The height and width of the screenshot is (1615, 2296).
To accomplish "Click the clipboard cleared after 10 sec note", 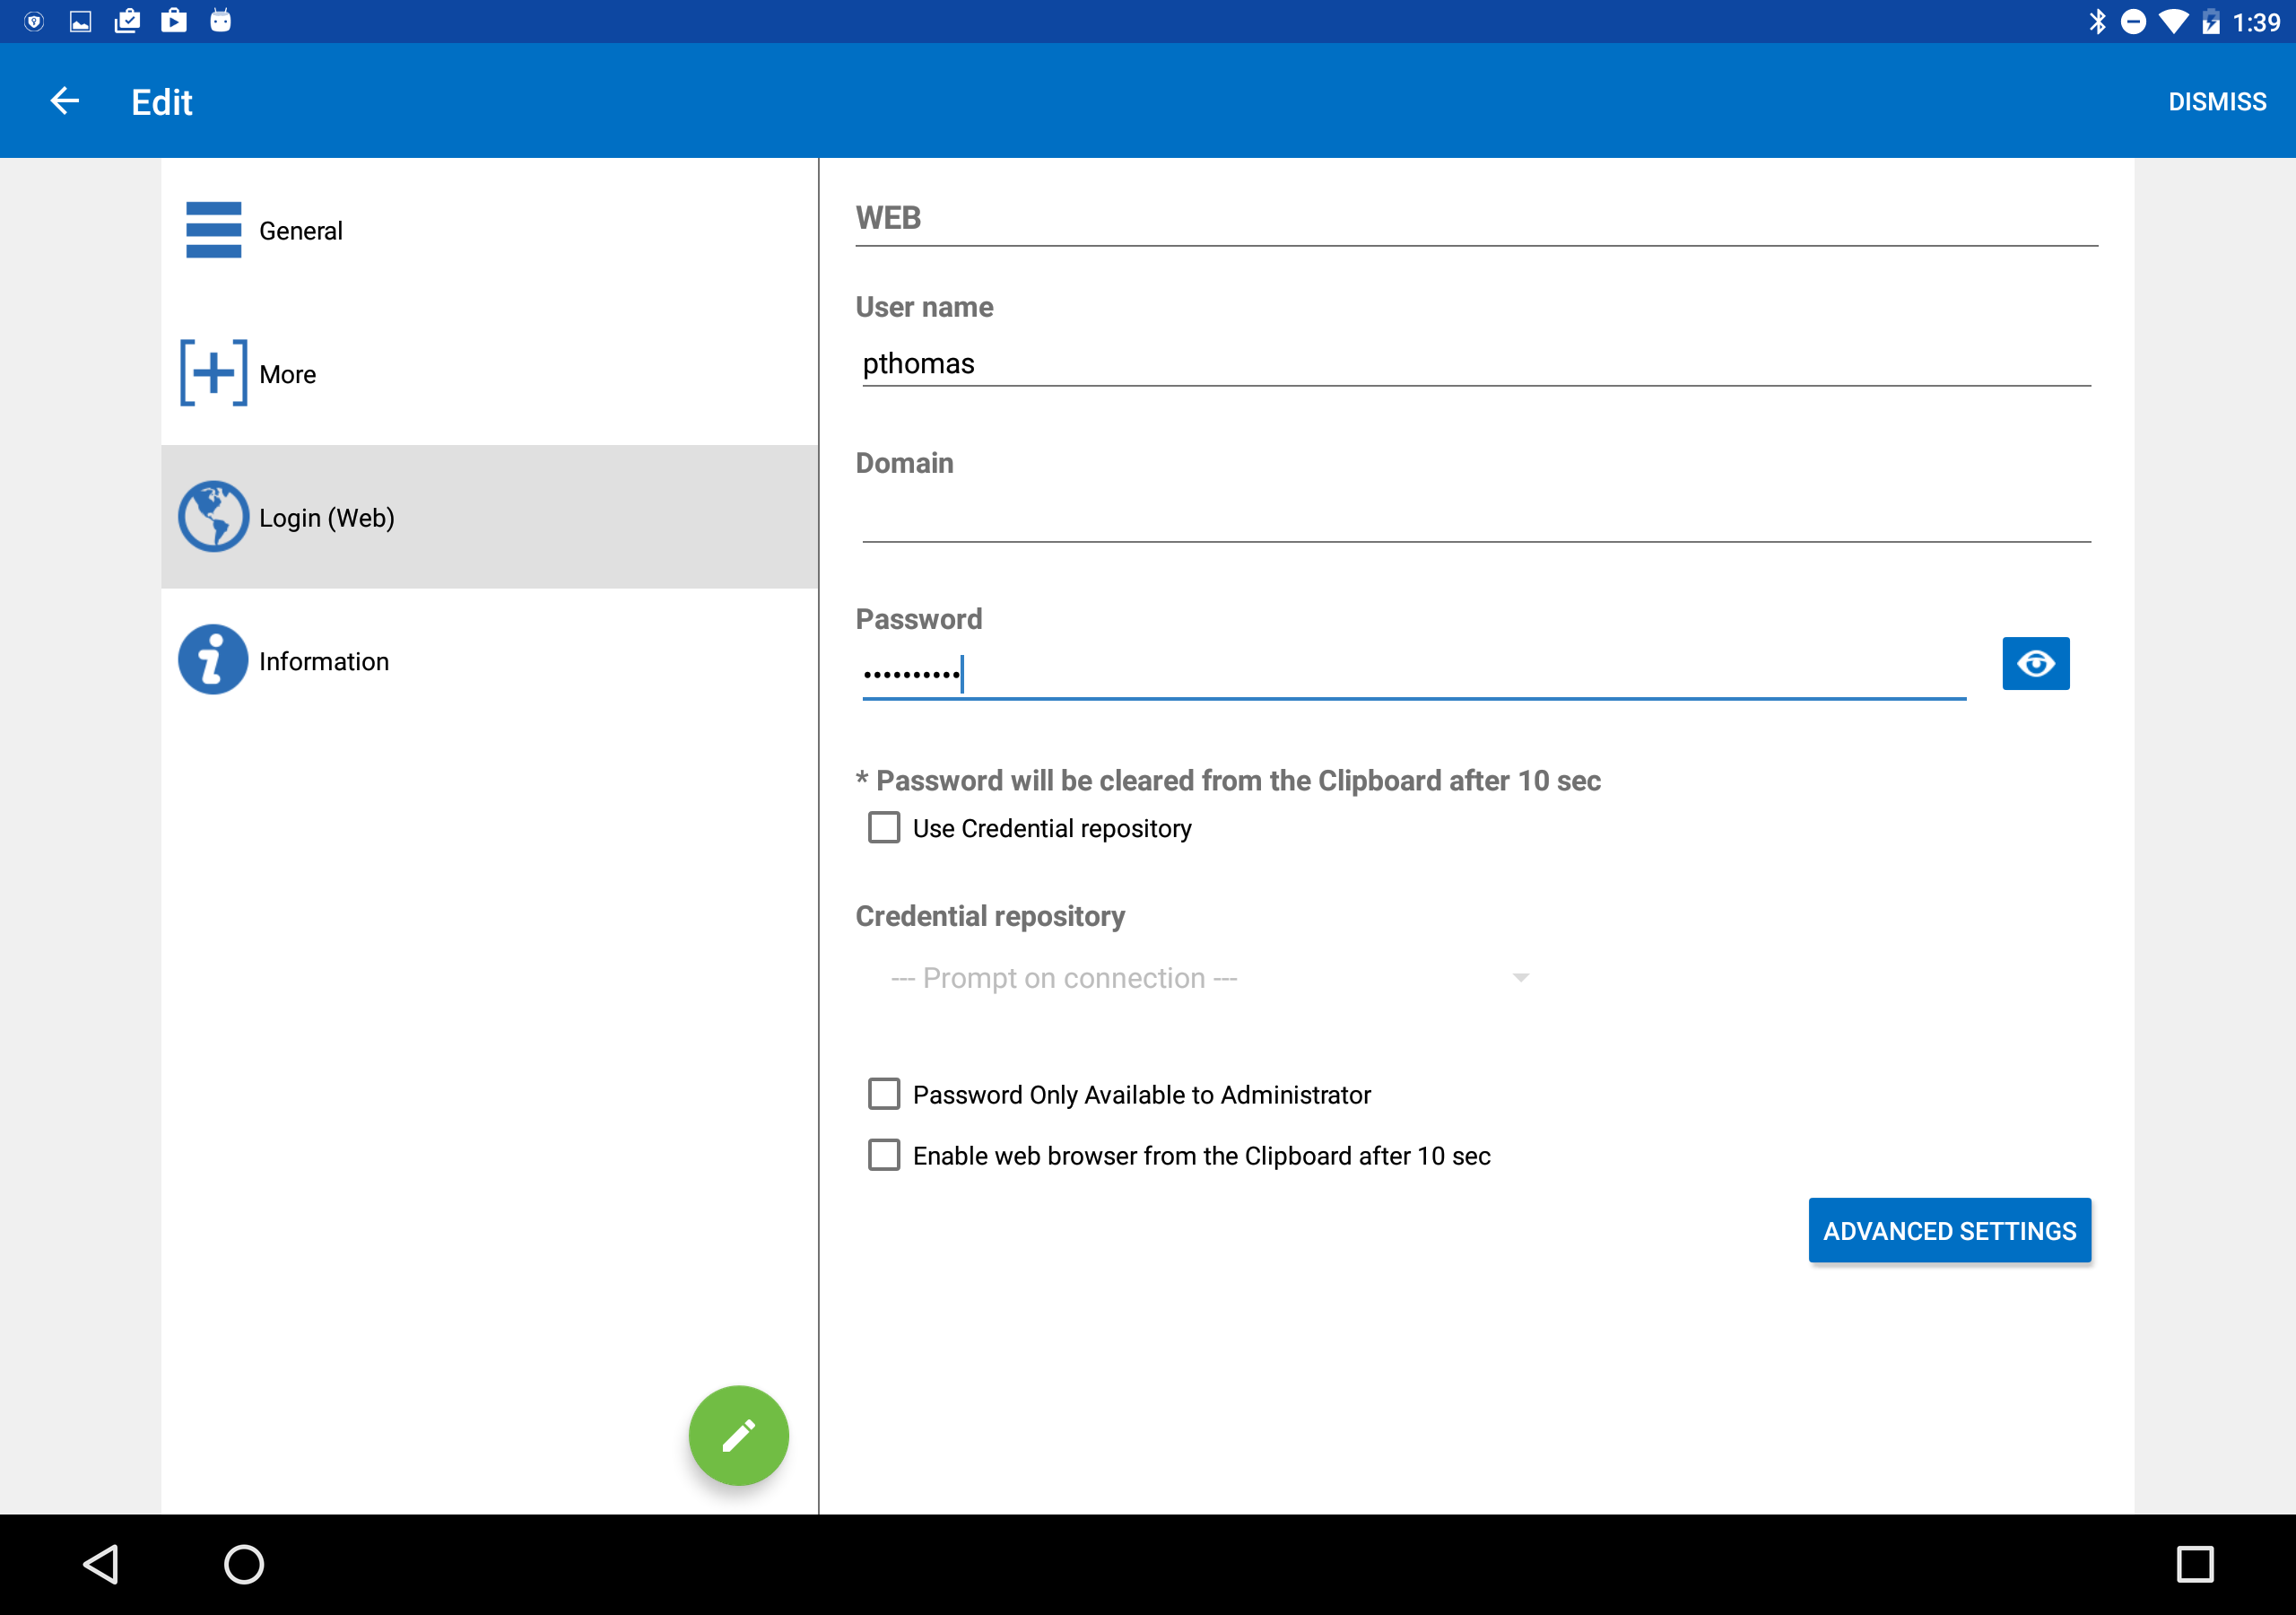I will click(x=1228, y=781).
